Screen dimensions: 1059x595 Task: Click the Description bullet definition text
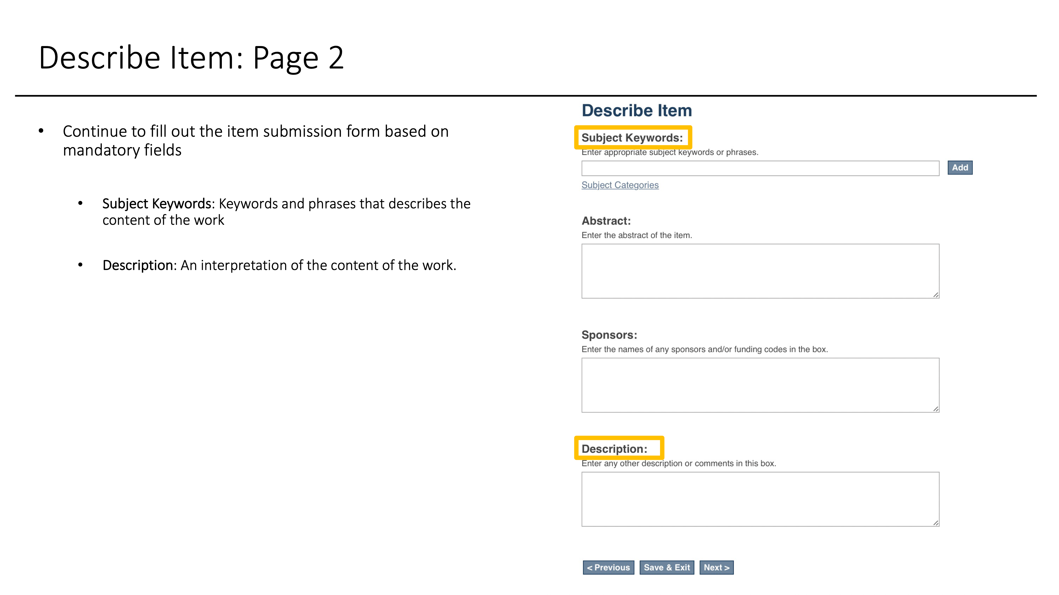click(x=279, y=265)
